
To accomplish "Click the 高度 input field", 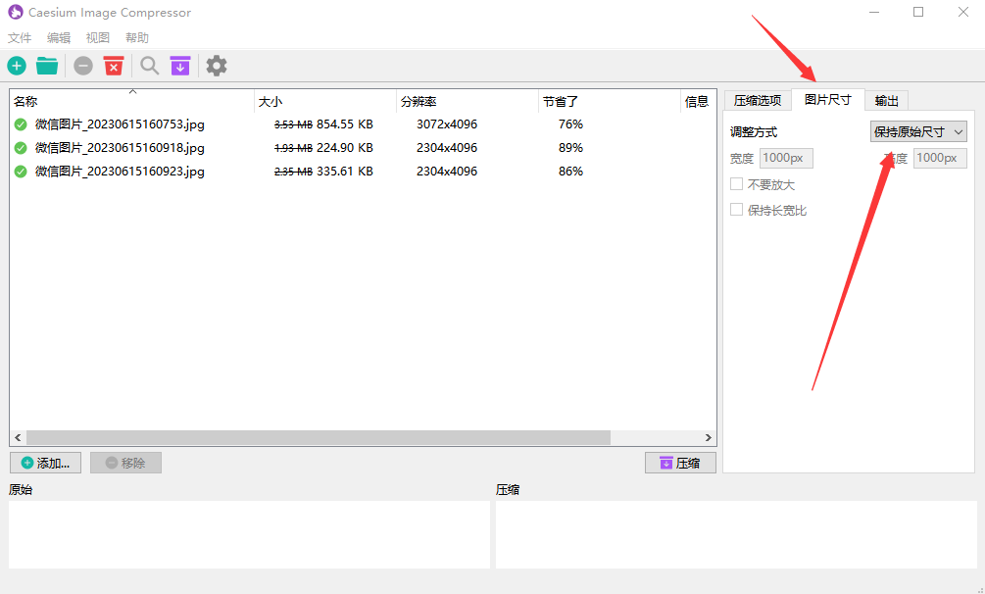I will 940,158.
